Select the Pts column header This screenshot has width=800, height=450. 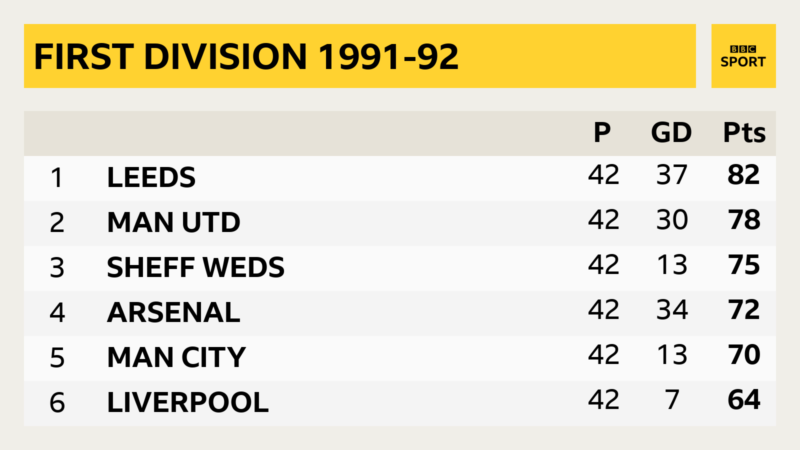(744, 132)
